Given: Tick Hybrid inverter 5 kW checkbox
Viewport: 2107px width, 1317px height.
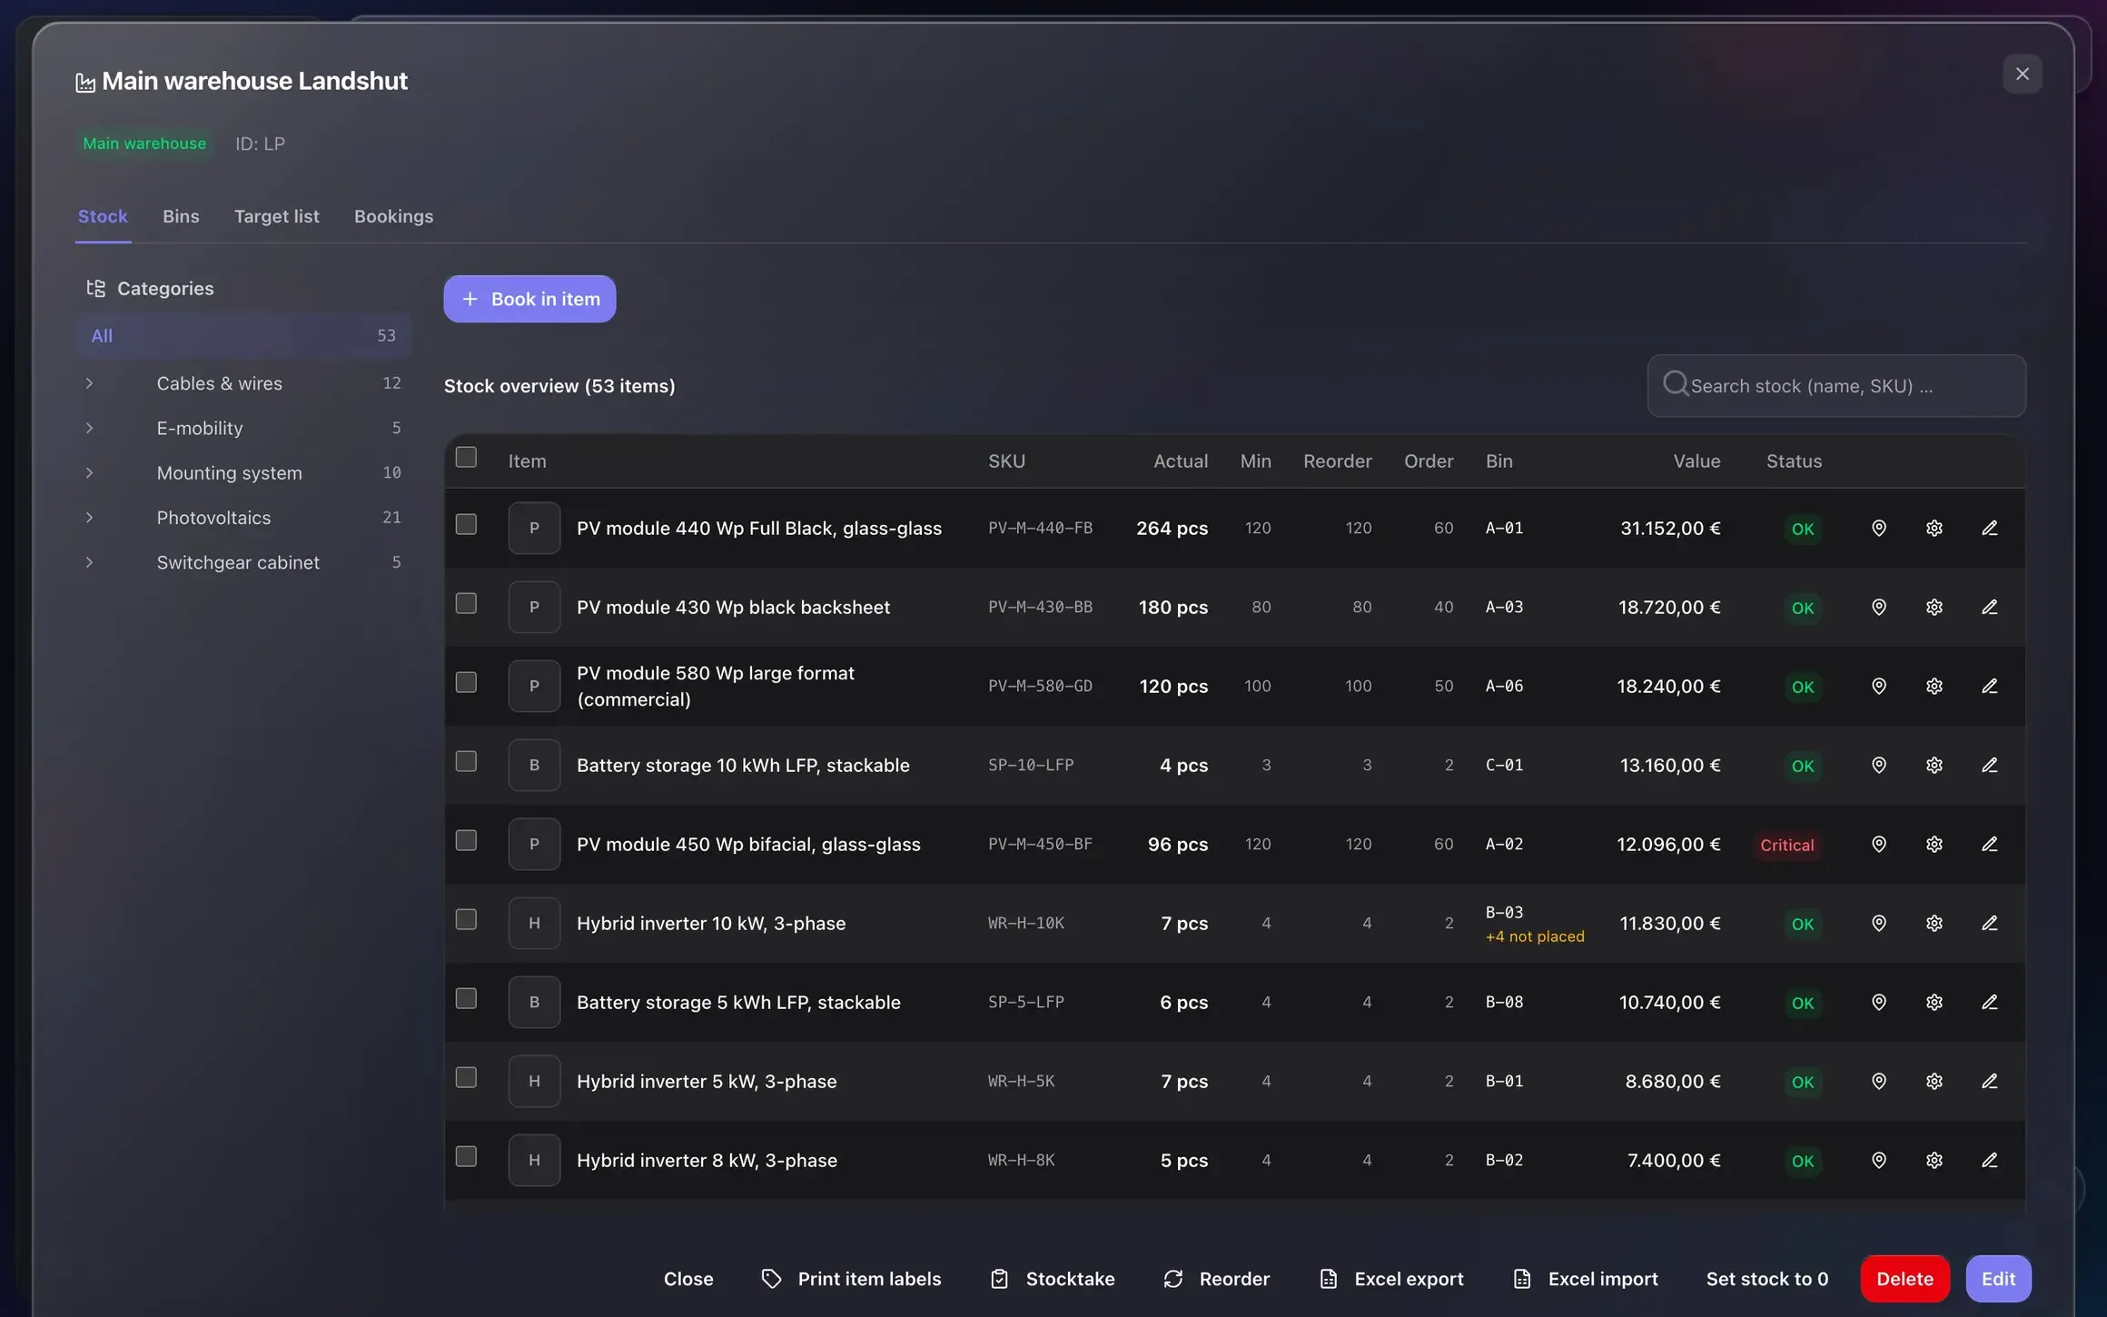Looking at the screenshot, I should tap(466, 1077).
